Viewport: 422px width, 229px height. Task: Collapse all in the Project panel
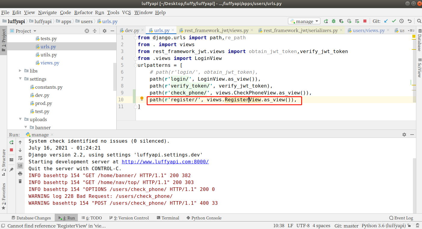pos(95,31)
